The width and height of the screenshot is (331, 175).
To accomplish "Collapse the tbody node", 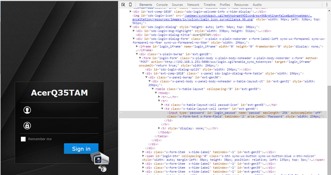I will [156, 93].
